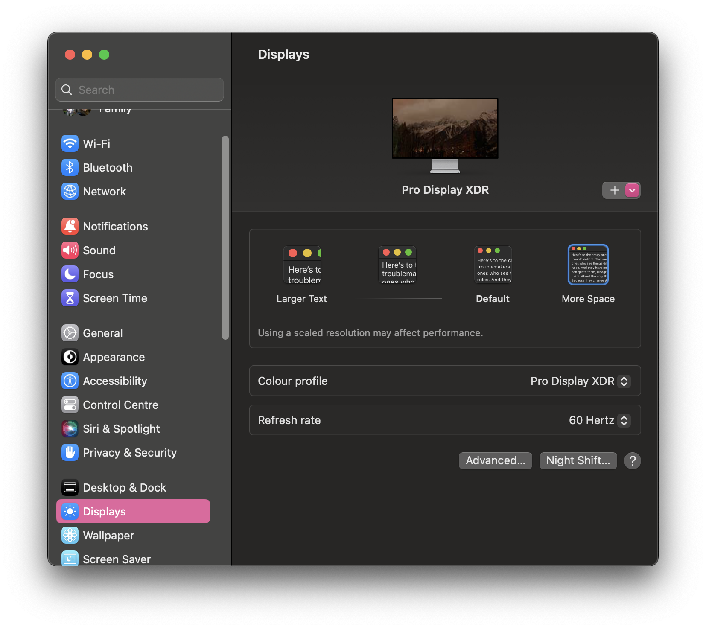
Task: Click the Network globe icon
Action: click(70, 191)
